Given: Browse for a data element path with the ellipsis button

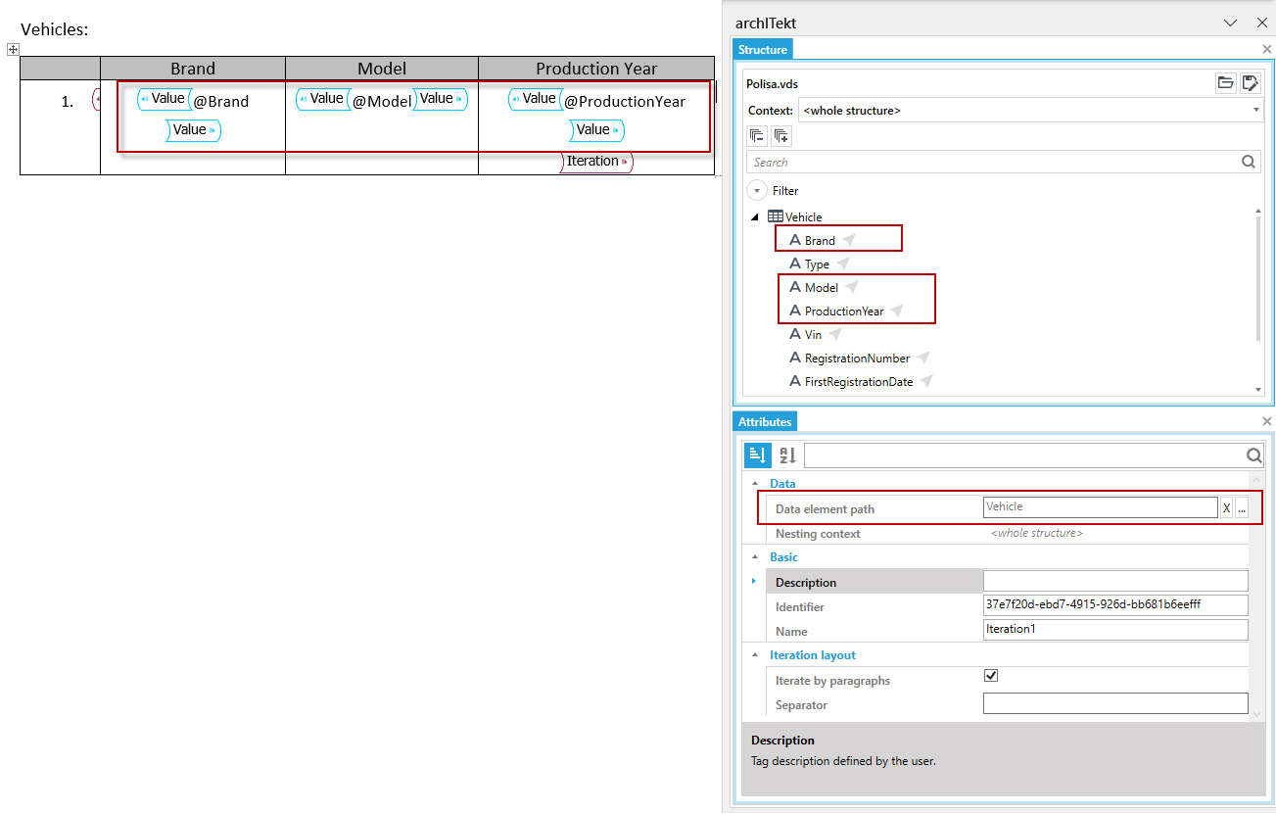Looking at the screenshot, I should [x=1242, y=508].
